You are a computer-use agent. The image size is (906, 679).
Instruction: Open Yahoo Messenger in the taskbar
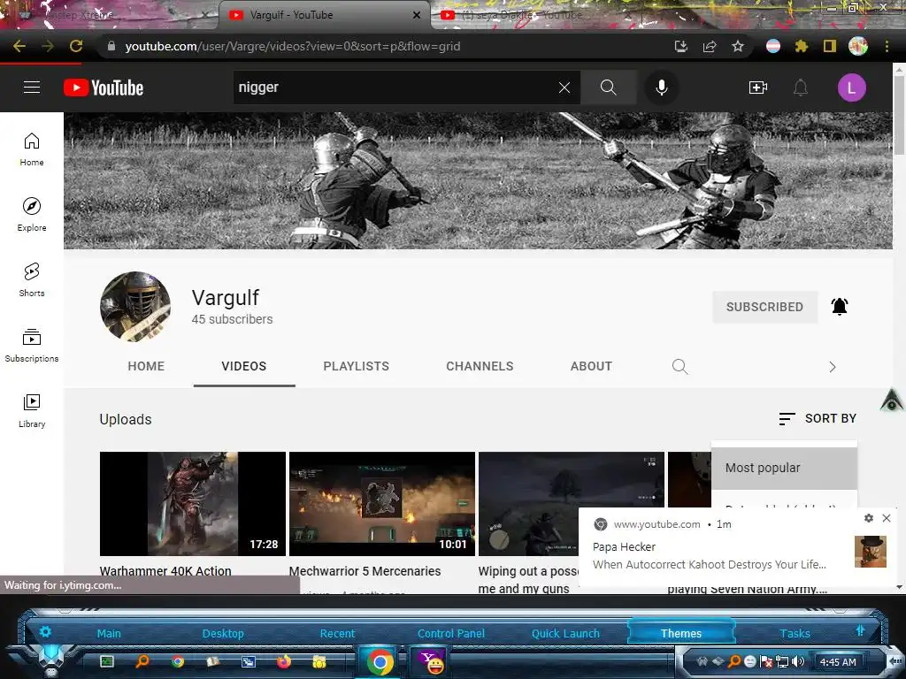pyautogui.click(x=431, y=661)
